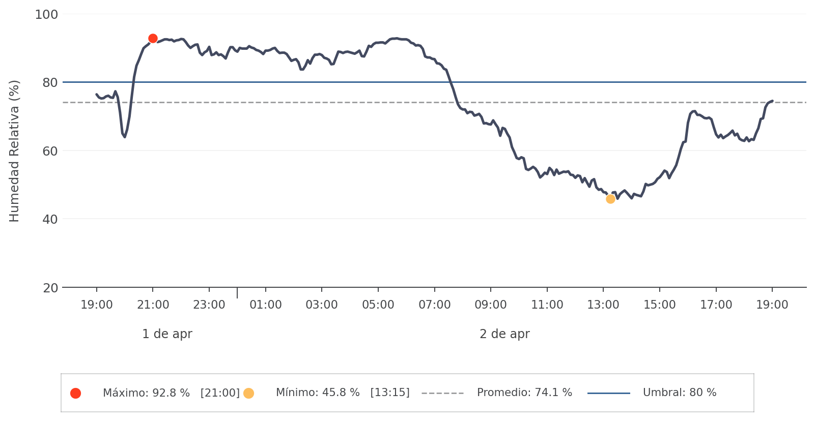Click the 23:00 time axis tick label
This screenshot has width=815, height=421.
point(209,305)
